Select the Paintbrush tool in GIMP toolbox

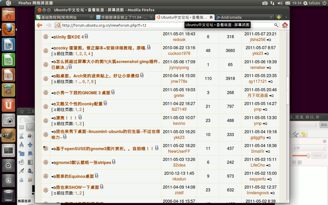pyautogui.click(x=22, y=171)
